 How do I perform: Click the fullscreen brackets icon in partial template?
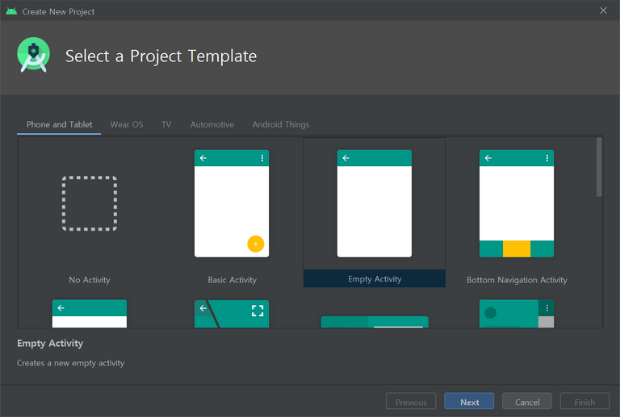tap(258, 311)
